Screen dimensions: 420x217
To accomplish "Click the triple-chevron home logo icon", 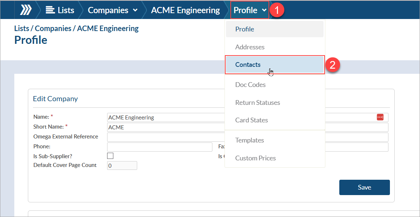I will (x=25, y=10).
